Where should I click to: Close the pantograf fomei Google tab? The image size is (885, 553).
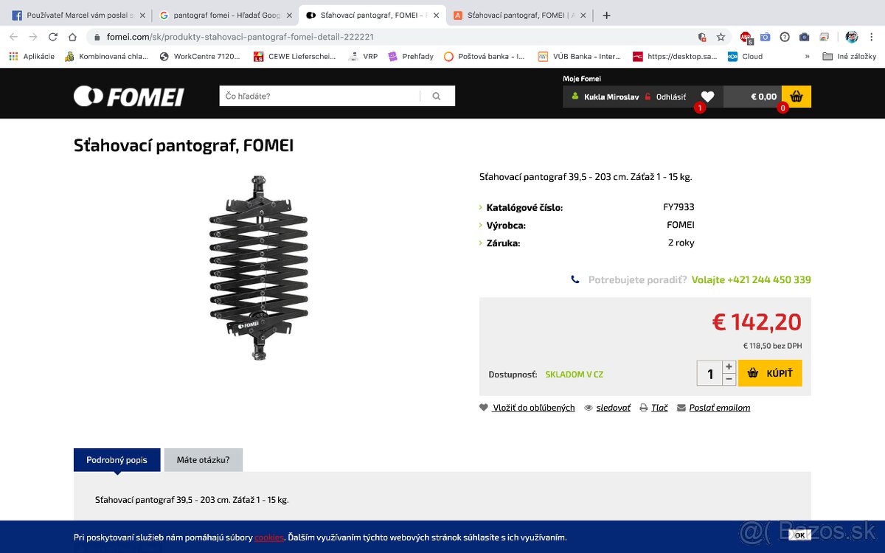289,15
